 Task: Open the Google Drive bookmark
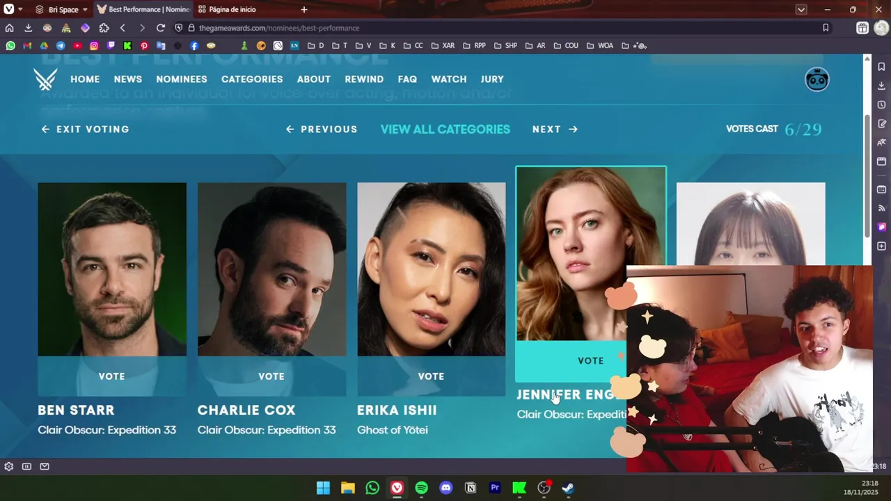click(x=44, y=46)
